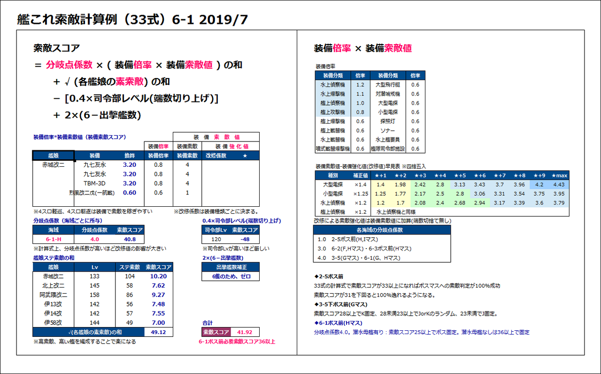Screen dimensions: 601x374
Task: Select the 海域 header cell
Action: tap(54, 230)
